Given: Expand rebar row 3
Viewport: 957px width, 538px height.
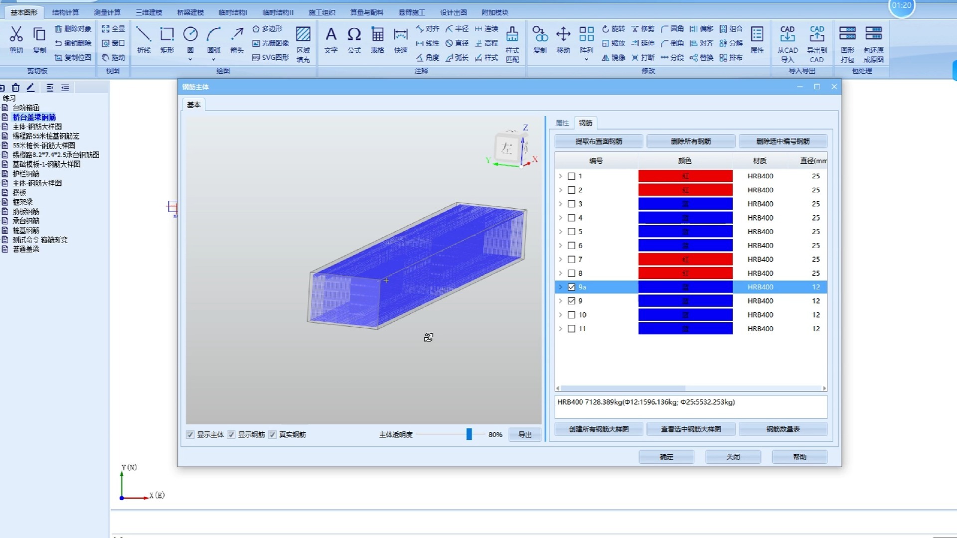Looking at the screenshot, I should (560, 204).
